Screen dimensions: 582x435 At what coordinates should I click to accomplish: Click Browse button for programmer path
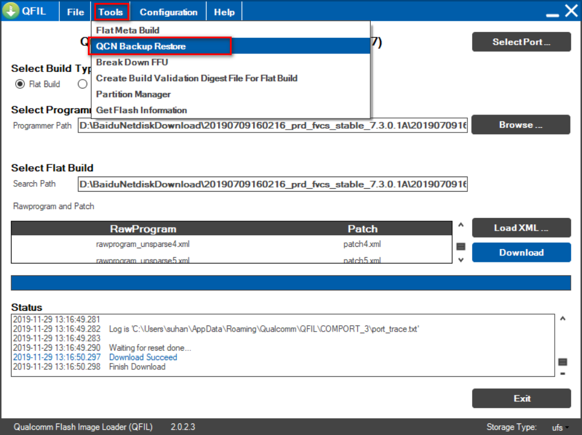(x=521, y=124)
